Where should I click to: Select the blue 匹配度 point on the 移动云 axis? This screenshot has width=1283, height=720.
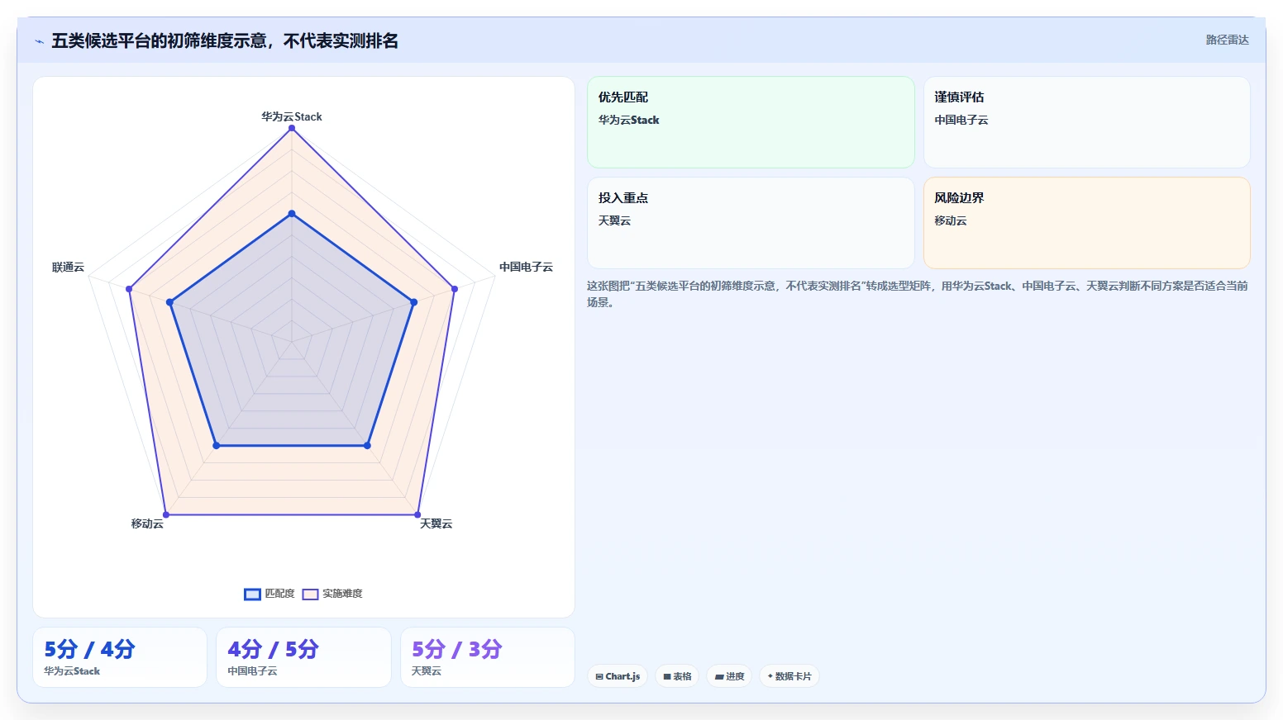click(217, 446)
